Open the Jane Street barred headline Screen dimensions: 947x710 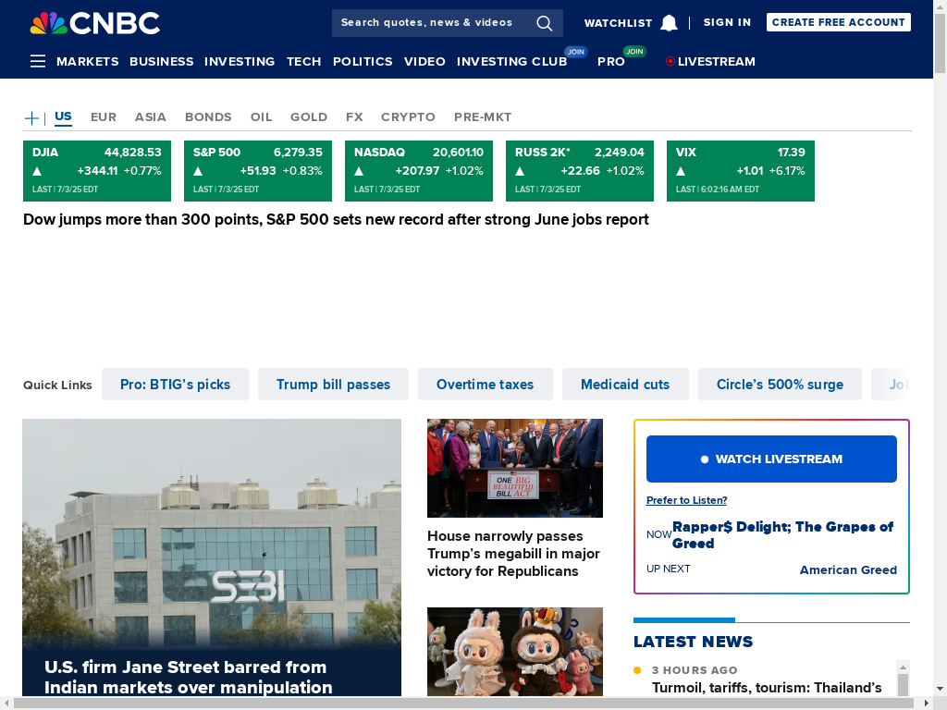coord(189,678)
